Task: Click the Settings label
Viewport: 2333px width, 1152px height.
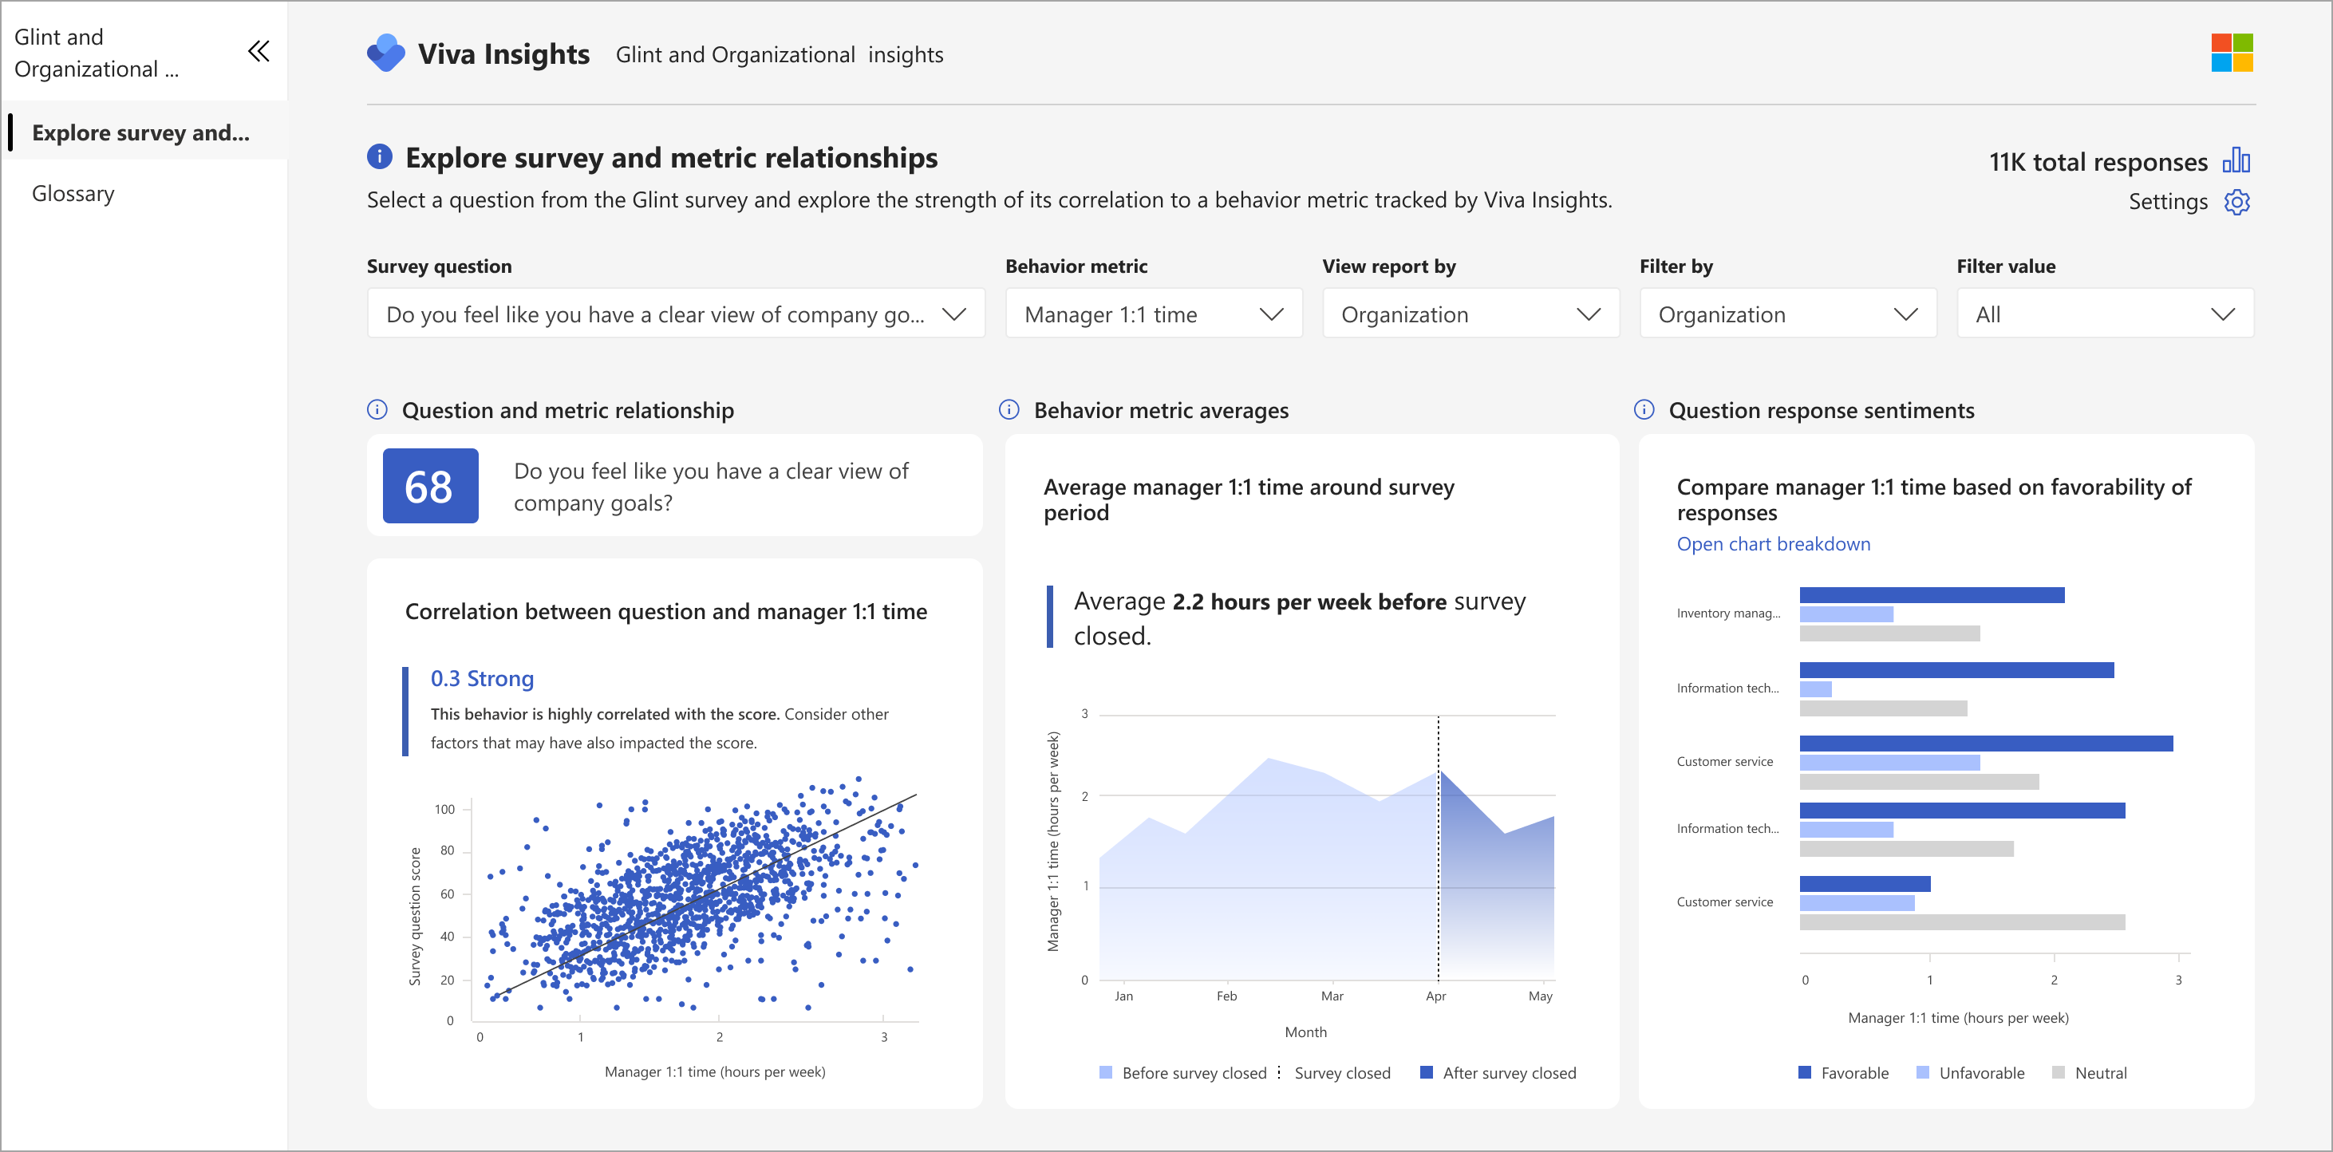Action: [2167, 201]
